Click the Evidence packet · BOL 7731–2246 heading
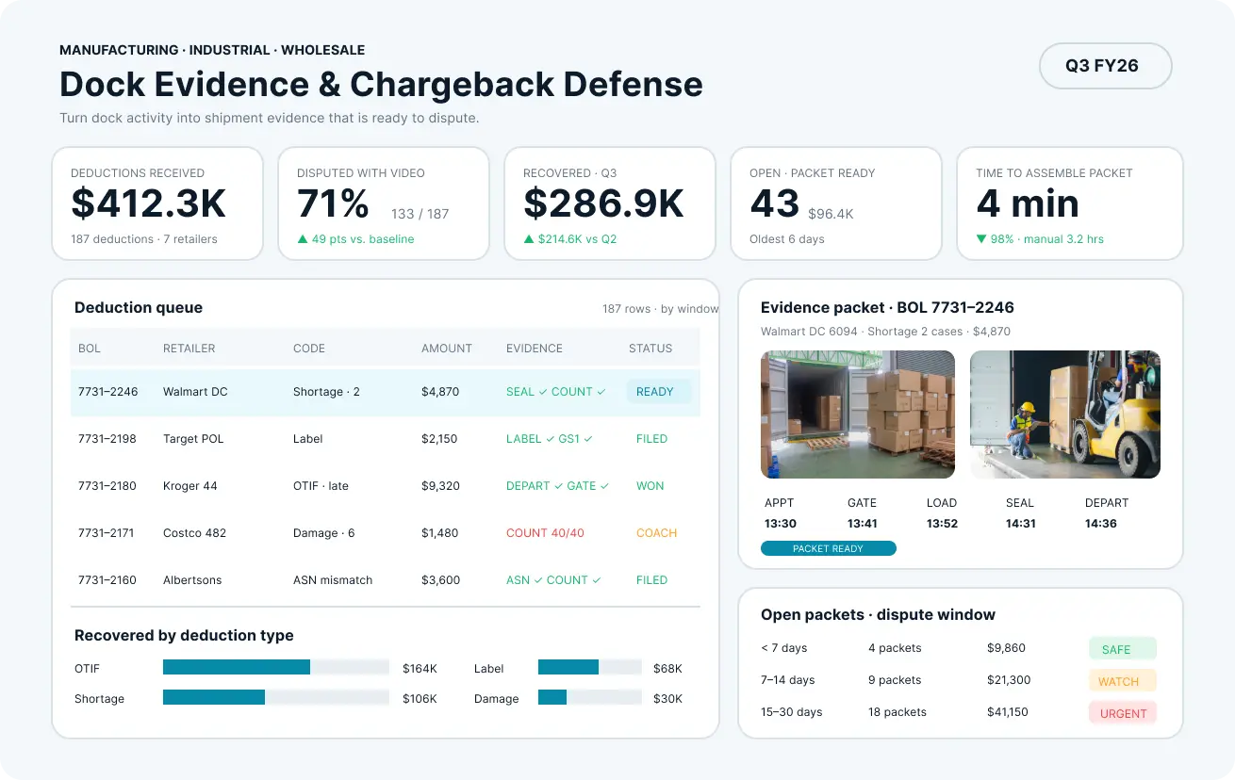The width and height of the screenshot is (1235, 780). 887,308
